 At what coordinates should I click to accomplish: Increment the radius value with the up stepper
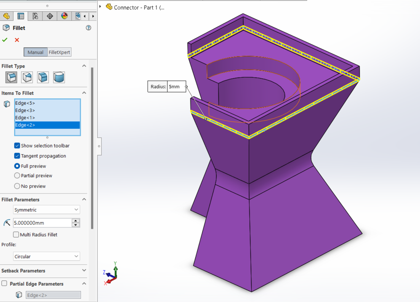75,220
